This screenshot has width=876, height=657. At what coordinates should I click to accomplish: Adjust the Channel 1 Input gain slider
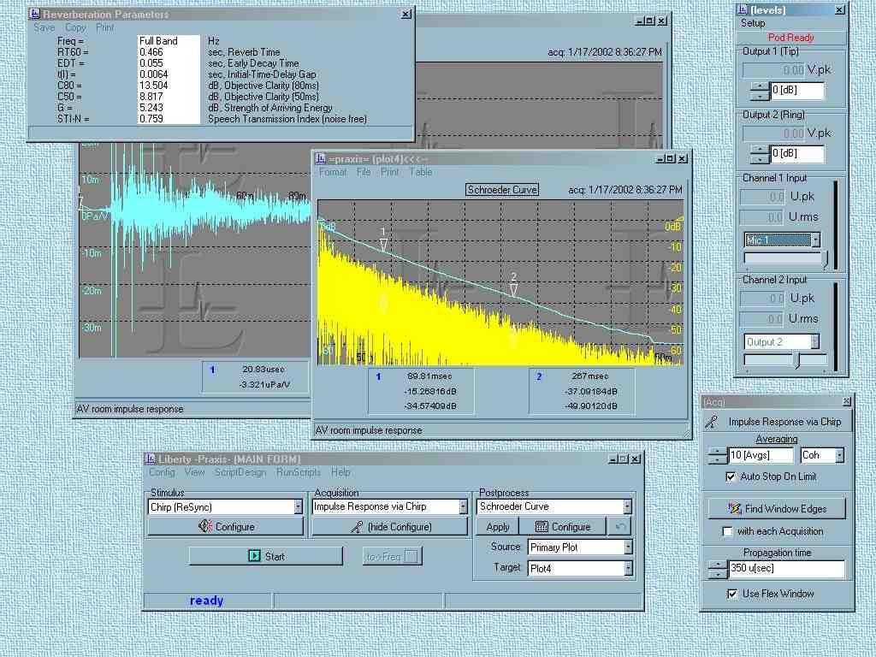[x=825, y=257]
